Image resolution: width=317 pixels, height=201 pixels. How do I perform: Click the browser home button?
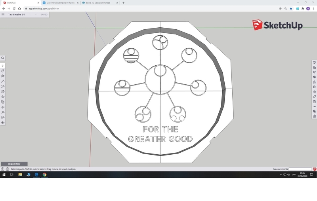(x=19, y=8)
